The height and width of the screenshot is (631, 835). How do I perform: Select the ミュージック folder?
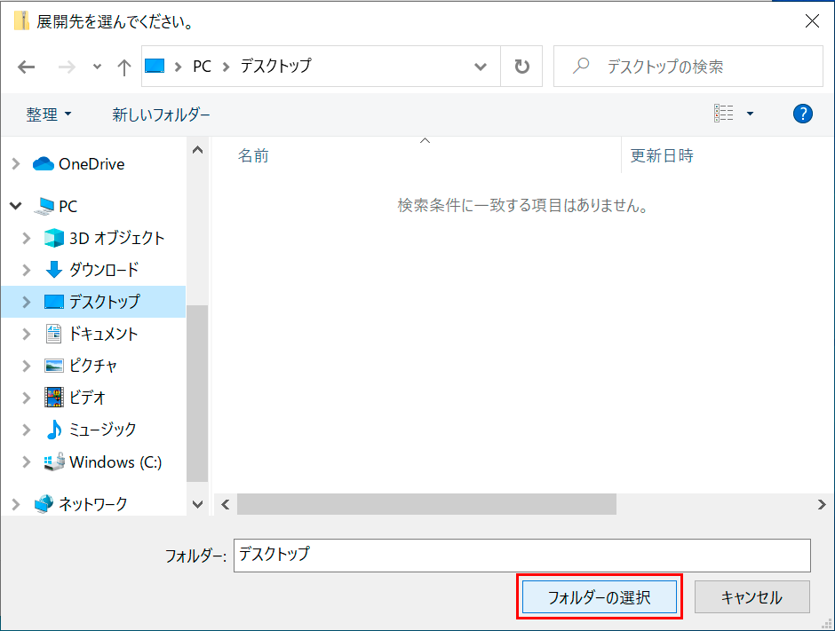103,430
